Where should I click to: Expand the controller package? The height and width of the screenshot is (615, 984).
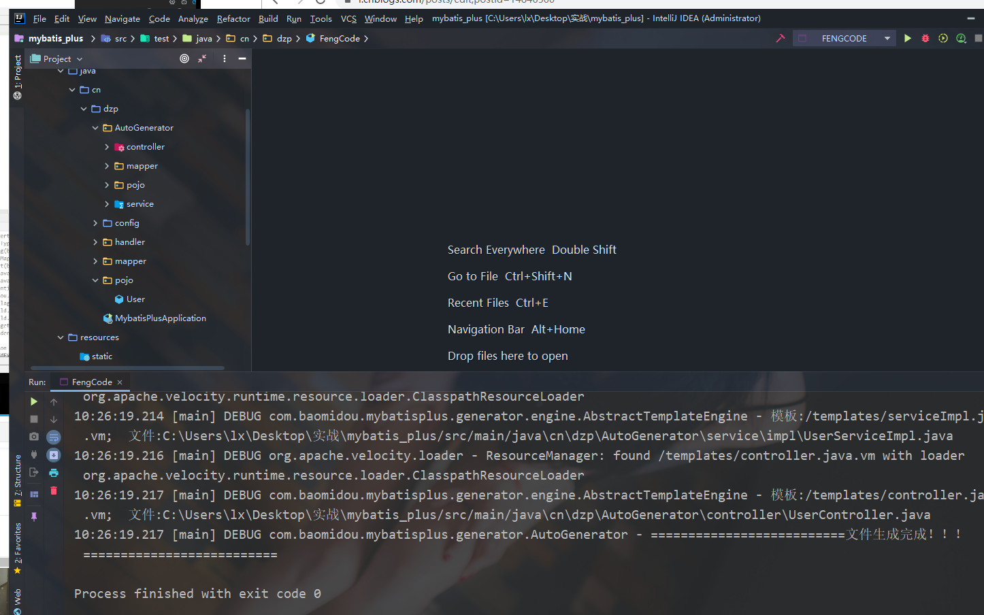click(107, 147)
